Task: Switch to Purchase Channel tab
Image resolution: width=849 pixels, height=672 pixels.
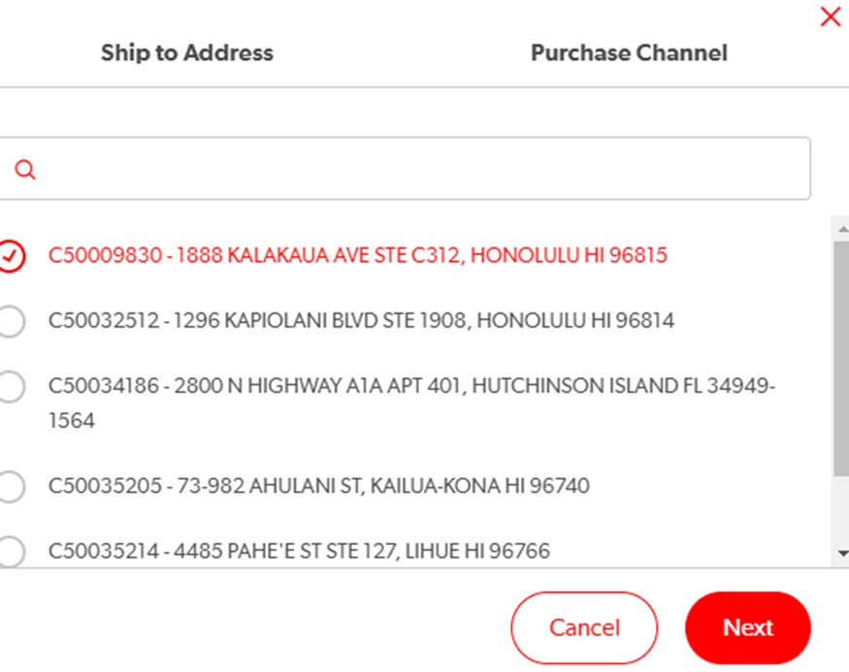Action: point(629,52)
